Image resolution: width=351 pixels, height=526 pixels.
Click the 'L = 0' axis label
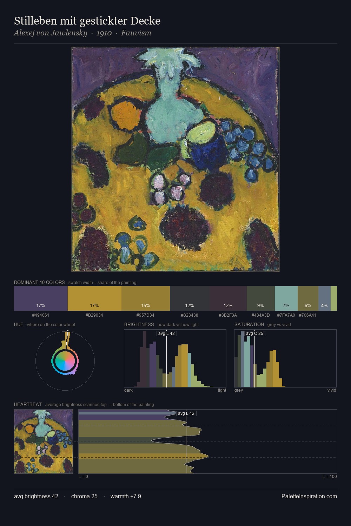[83, 477]
